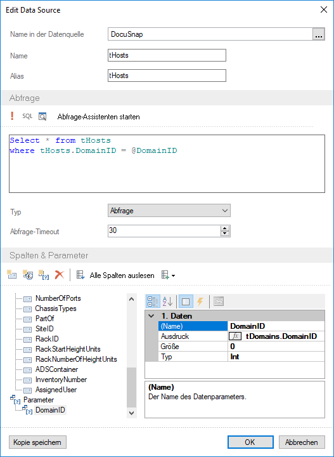Select the PartOf column
Screen dimensions: 334x457
click(45, 319)
